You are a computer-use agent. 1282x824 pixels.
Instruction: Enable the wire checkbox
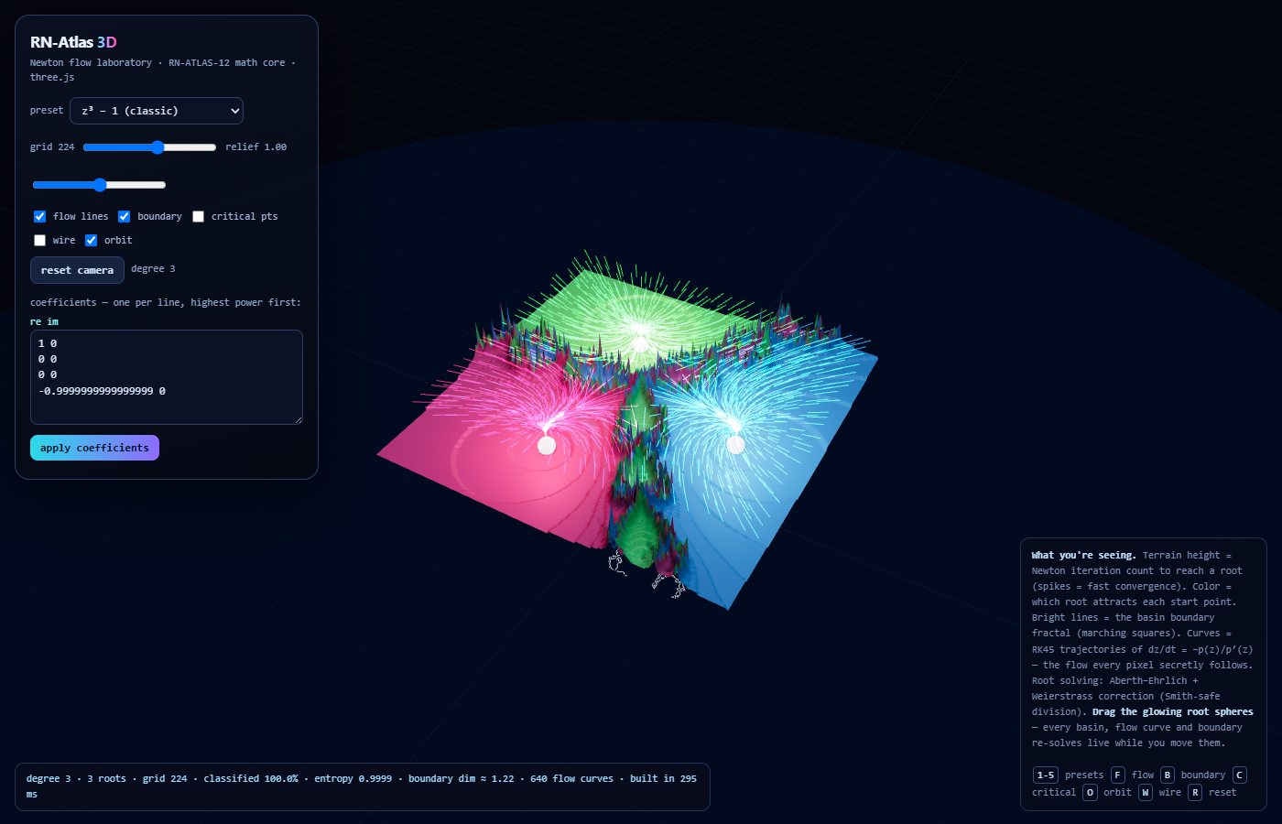(39, 241)
